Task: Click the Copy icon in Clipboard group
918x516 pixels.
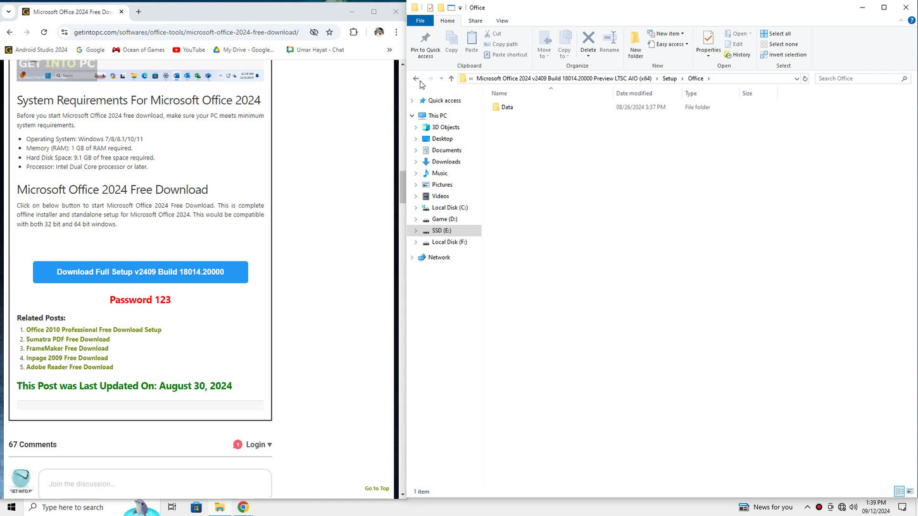Action: point(451,42)
